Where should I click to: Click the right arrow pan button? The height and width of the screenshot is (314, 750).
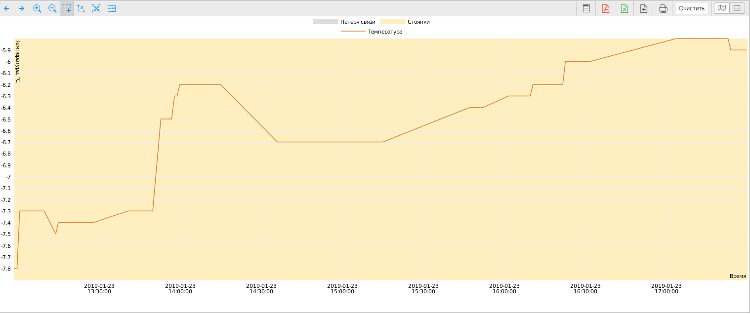point(22,8)
